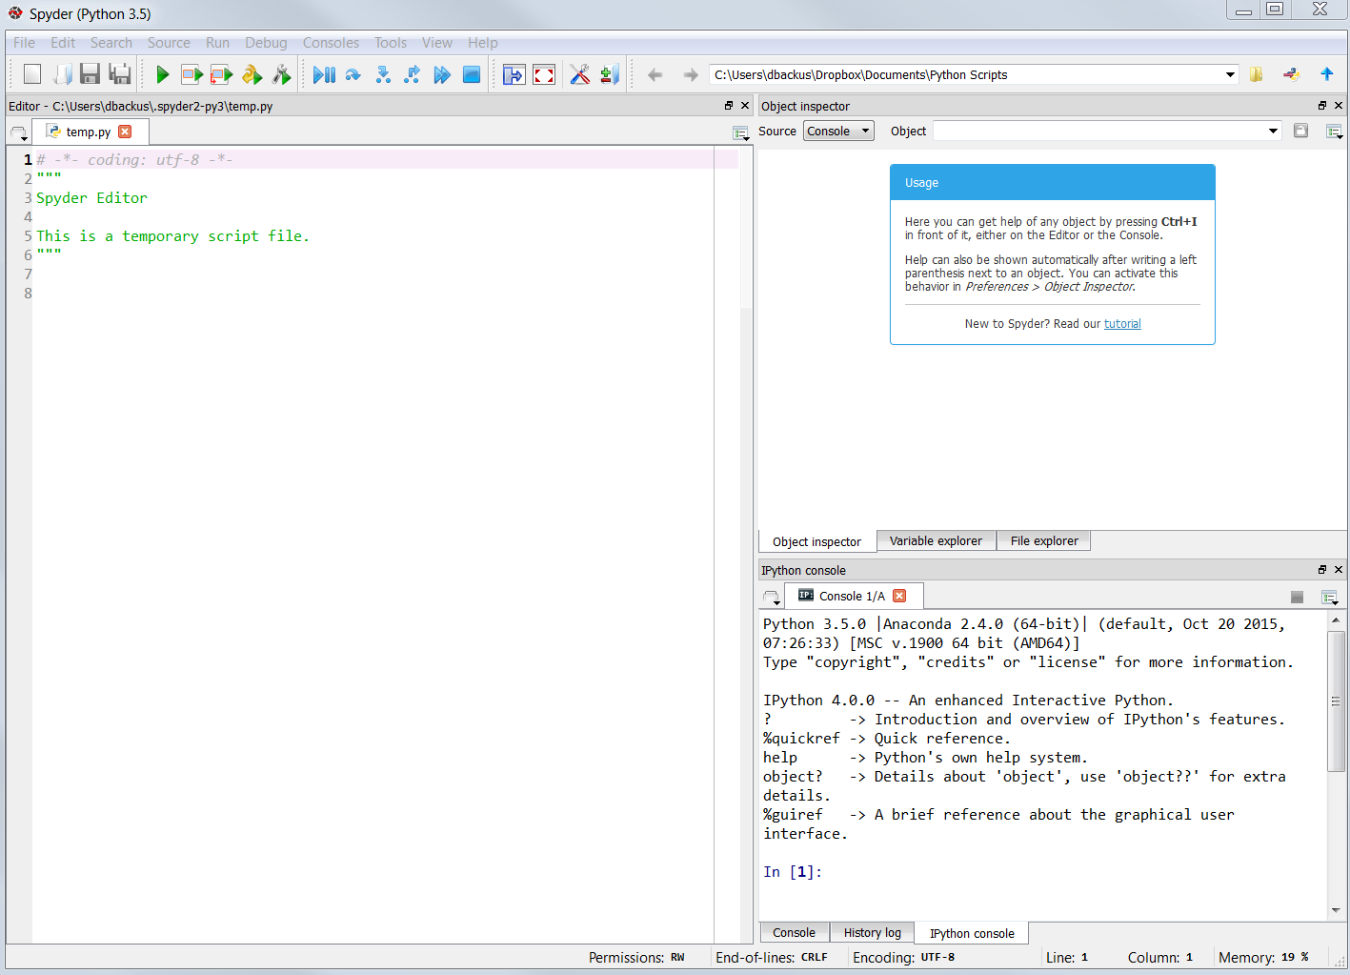Toggle the Object inspector lock icon

[x=1300, y=131]
